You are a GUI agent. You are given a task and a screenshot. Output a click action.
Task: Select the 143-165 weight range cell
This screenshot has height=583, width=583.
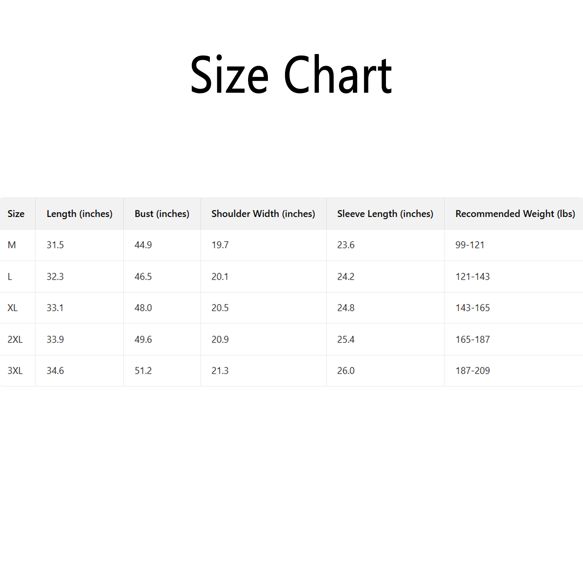pyautogui.click(x=473, y=308)
